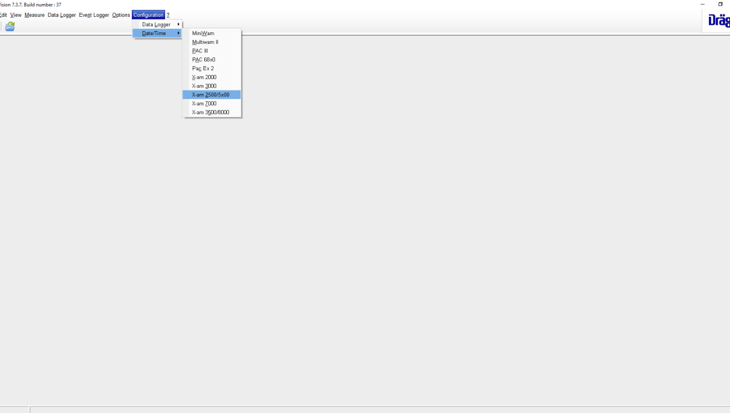Select MiniWarn from the device list
730x413 pixels.
(x=203, y=33)
